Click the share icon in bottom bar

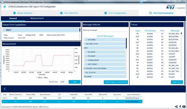(x=176, y=107)
